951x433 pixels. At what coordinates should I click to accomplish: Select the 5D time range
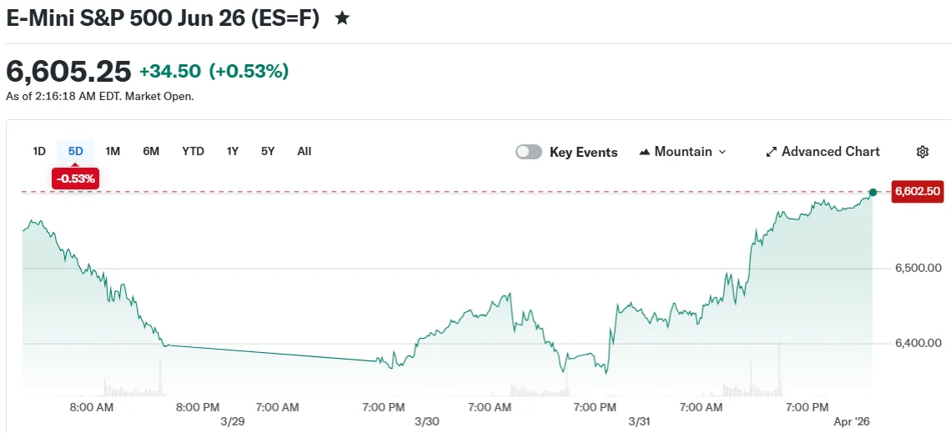75,151
